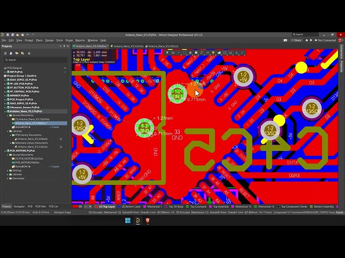Switch to Arduino_Nano_V3.3.SchLib tab
Image resolution: width=345 pixels, height=258 pixels.
(127, 46)
